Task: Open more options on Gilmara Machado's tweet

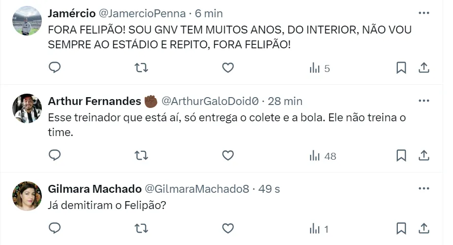Action: [423, 188]
